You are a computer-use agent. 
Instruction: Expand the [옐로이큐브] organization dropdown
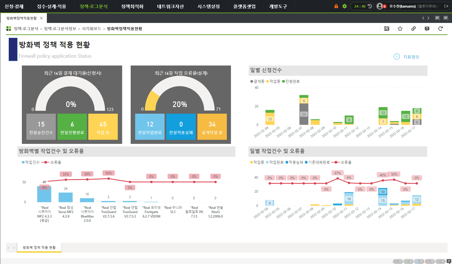tap(428, 6)
